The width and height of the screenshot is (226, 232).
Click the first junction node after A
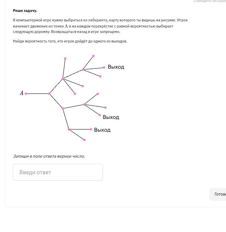49,93
